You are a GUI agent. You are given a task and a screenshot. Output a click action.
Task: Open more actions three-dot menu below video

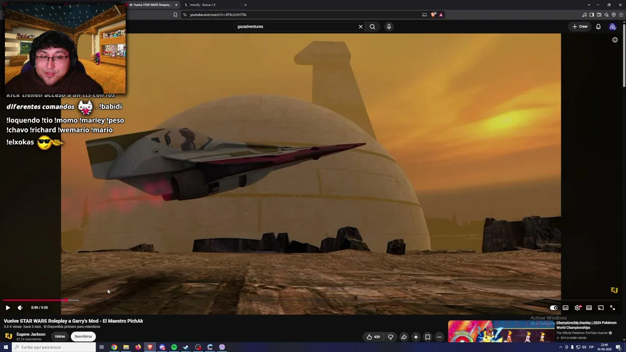pyautogui.click(x=439, y=337)
